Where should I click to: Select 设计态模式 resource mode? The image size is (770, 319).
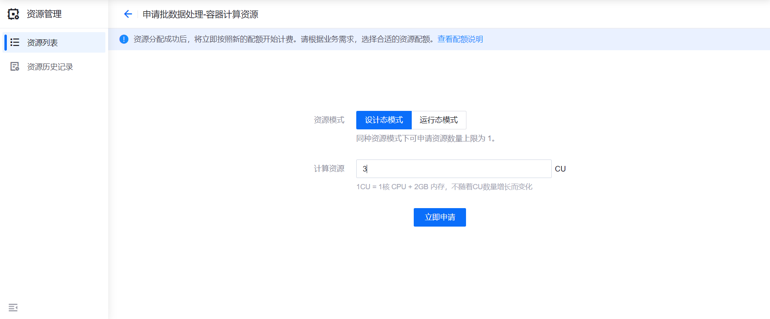click(x=384, y=120)
